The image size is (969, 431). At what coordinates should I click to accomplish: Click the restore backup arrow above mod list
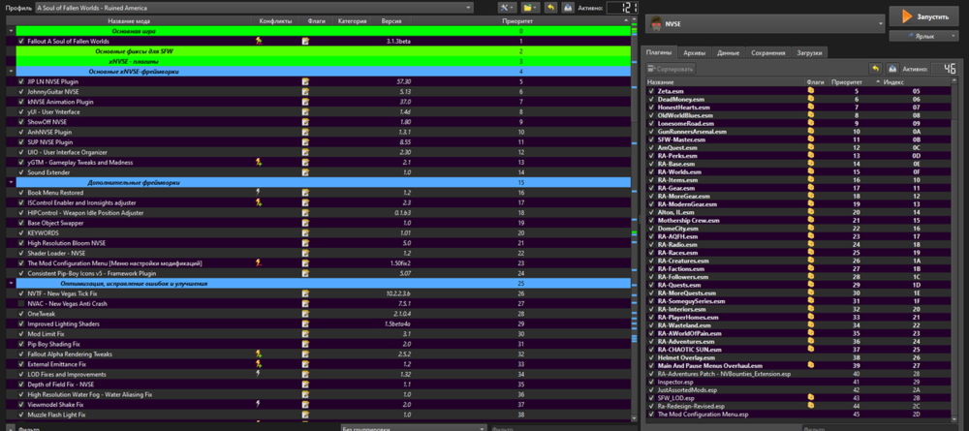[550, 8]
